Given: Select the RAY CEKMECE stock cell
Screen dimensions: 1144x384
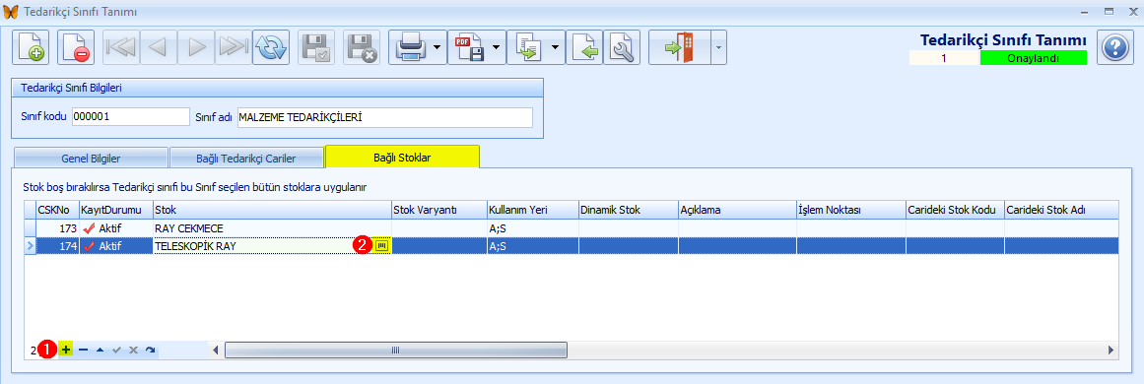Looking at the screenshot, I should (271, 228).
